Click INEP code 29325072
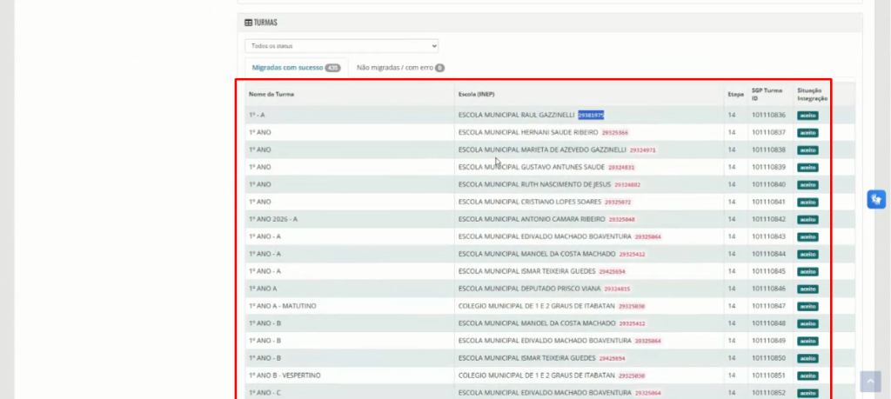 (x=618, y=203)
